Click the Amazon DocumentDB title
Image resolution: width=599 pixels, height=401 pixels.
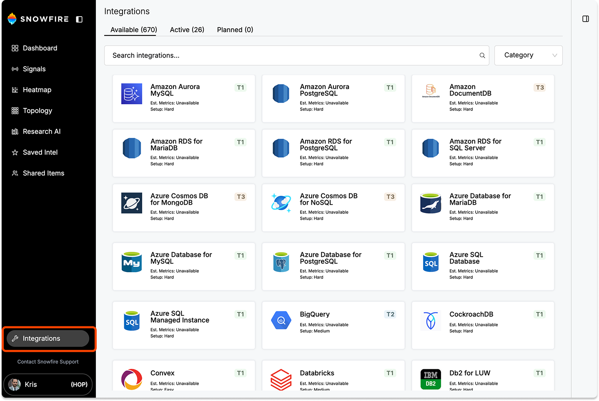[470, 90]
